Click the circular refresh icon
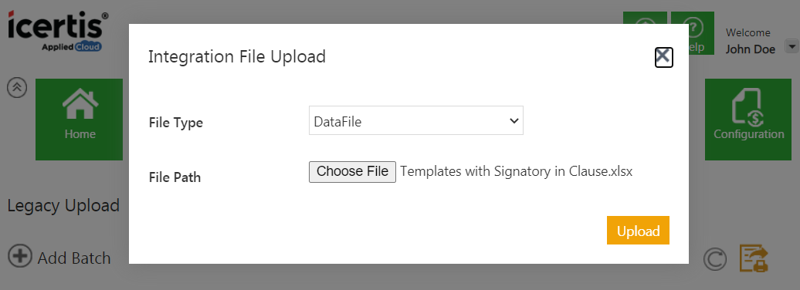This screenshot has width=800, height=290. (715, 259)
